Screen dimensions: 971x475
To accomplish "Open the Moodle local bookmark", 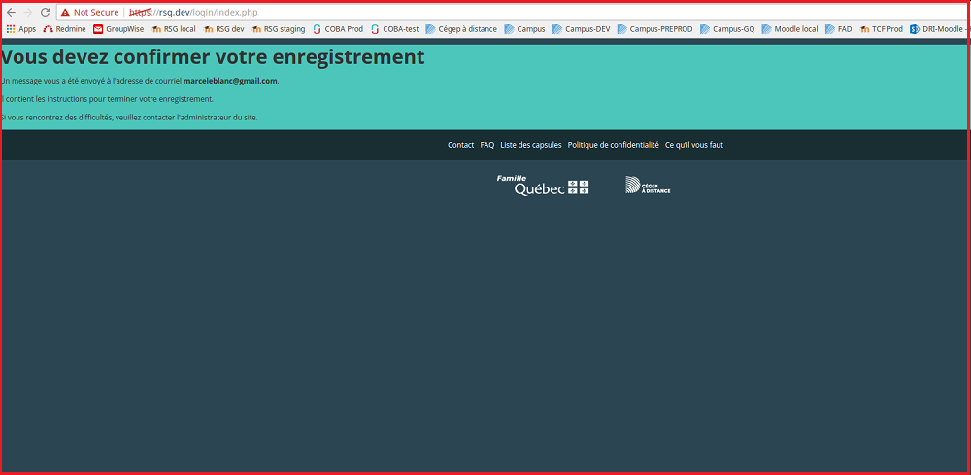I will [x=789, y=29].
